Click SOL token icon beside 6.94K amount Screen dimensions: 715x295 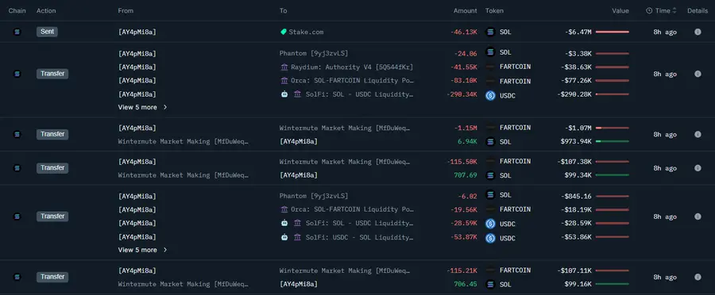coord(490,142)
